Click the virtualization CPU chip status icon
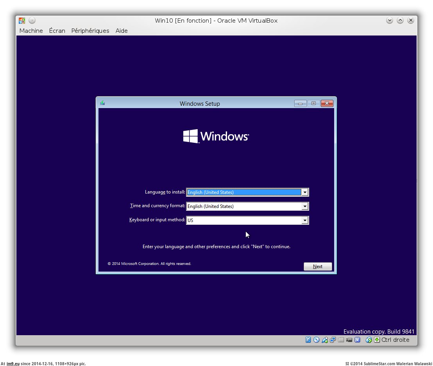433x366 pixels. pos(357,340)
